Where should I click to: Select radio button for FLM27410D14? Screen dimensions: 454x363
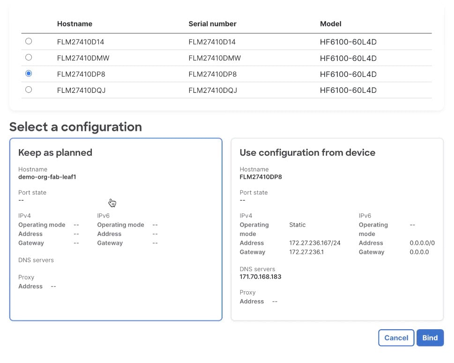click(x=29, y=41)
